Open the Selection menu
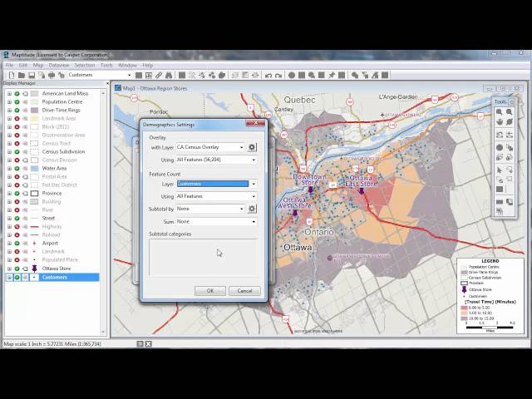The height and width of the screenshot is (399, 532). [x=85, y=65]
